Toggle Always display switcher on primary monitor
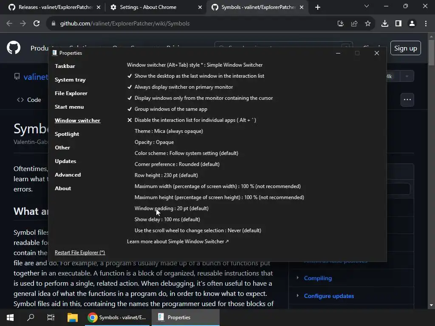Viewport: 435px width, 326px height. [180, 87]
